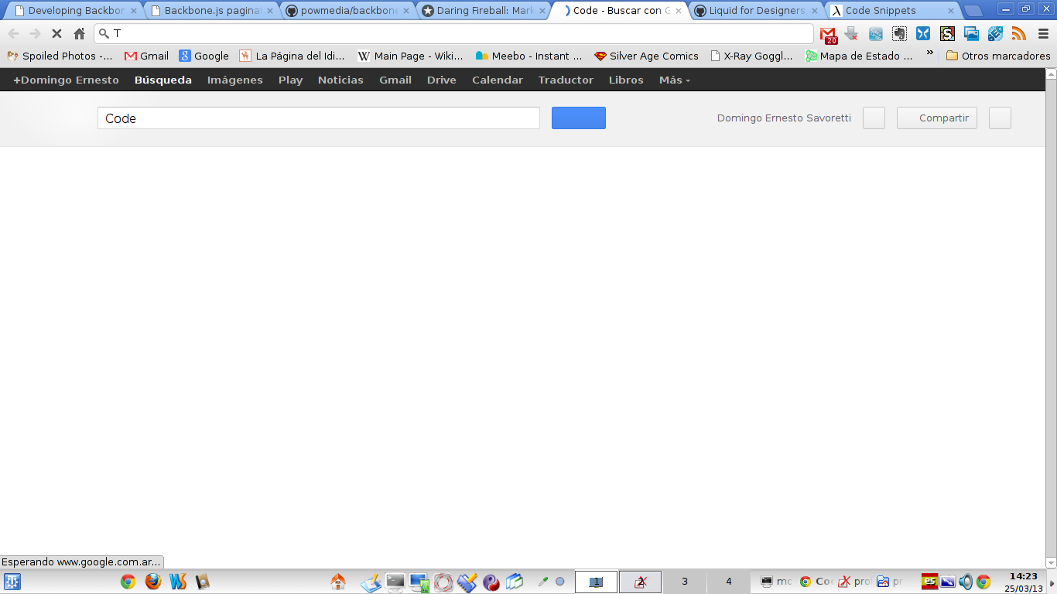Open Imágenes in the Google bar
Viewport: 1057px width, 594px height.
234,80
